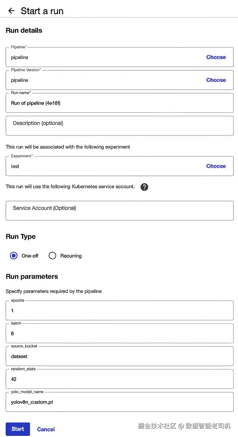This screenshot has width=238, height=437.
Task: Cancel creating the run
Action: (x=46, y=429)
